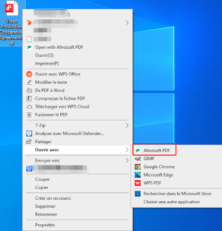
Task: Open Propriétés of the file
Action: pyautogui.click(x=77, y=225)
